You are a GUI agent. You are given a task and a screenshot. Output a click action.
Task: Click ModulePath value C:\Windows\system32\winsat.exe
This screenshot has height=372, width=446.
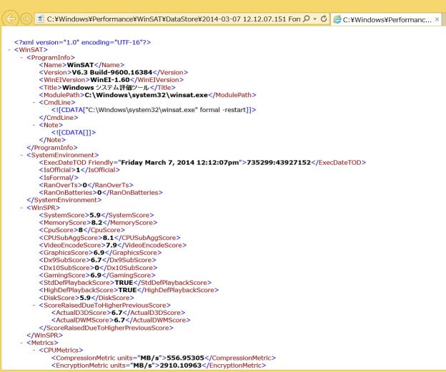[x=147, y=95]
